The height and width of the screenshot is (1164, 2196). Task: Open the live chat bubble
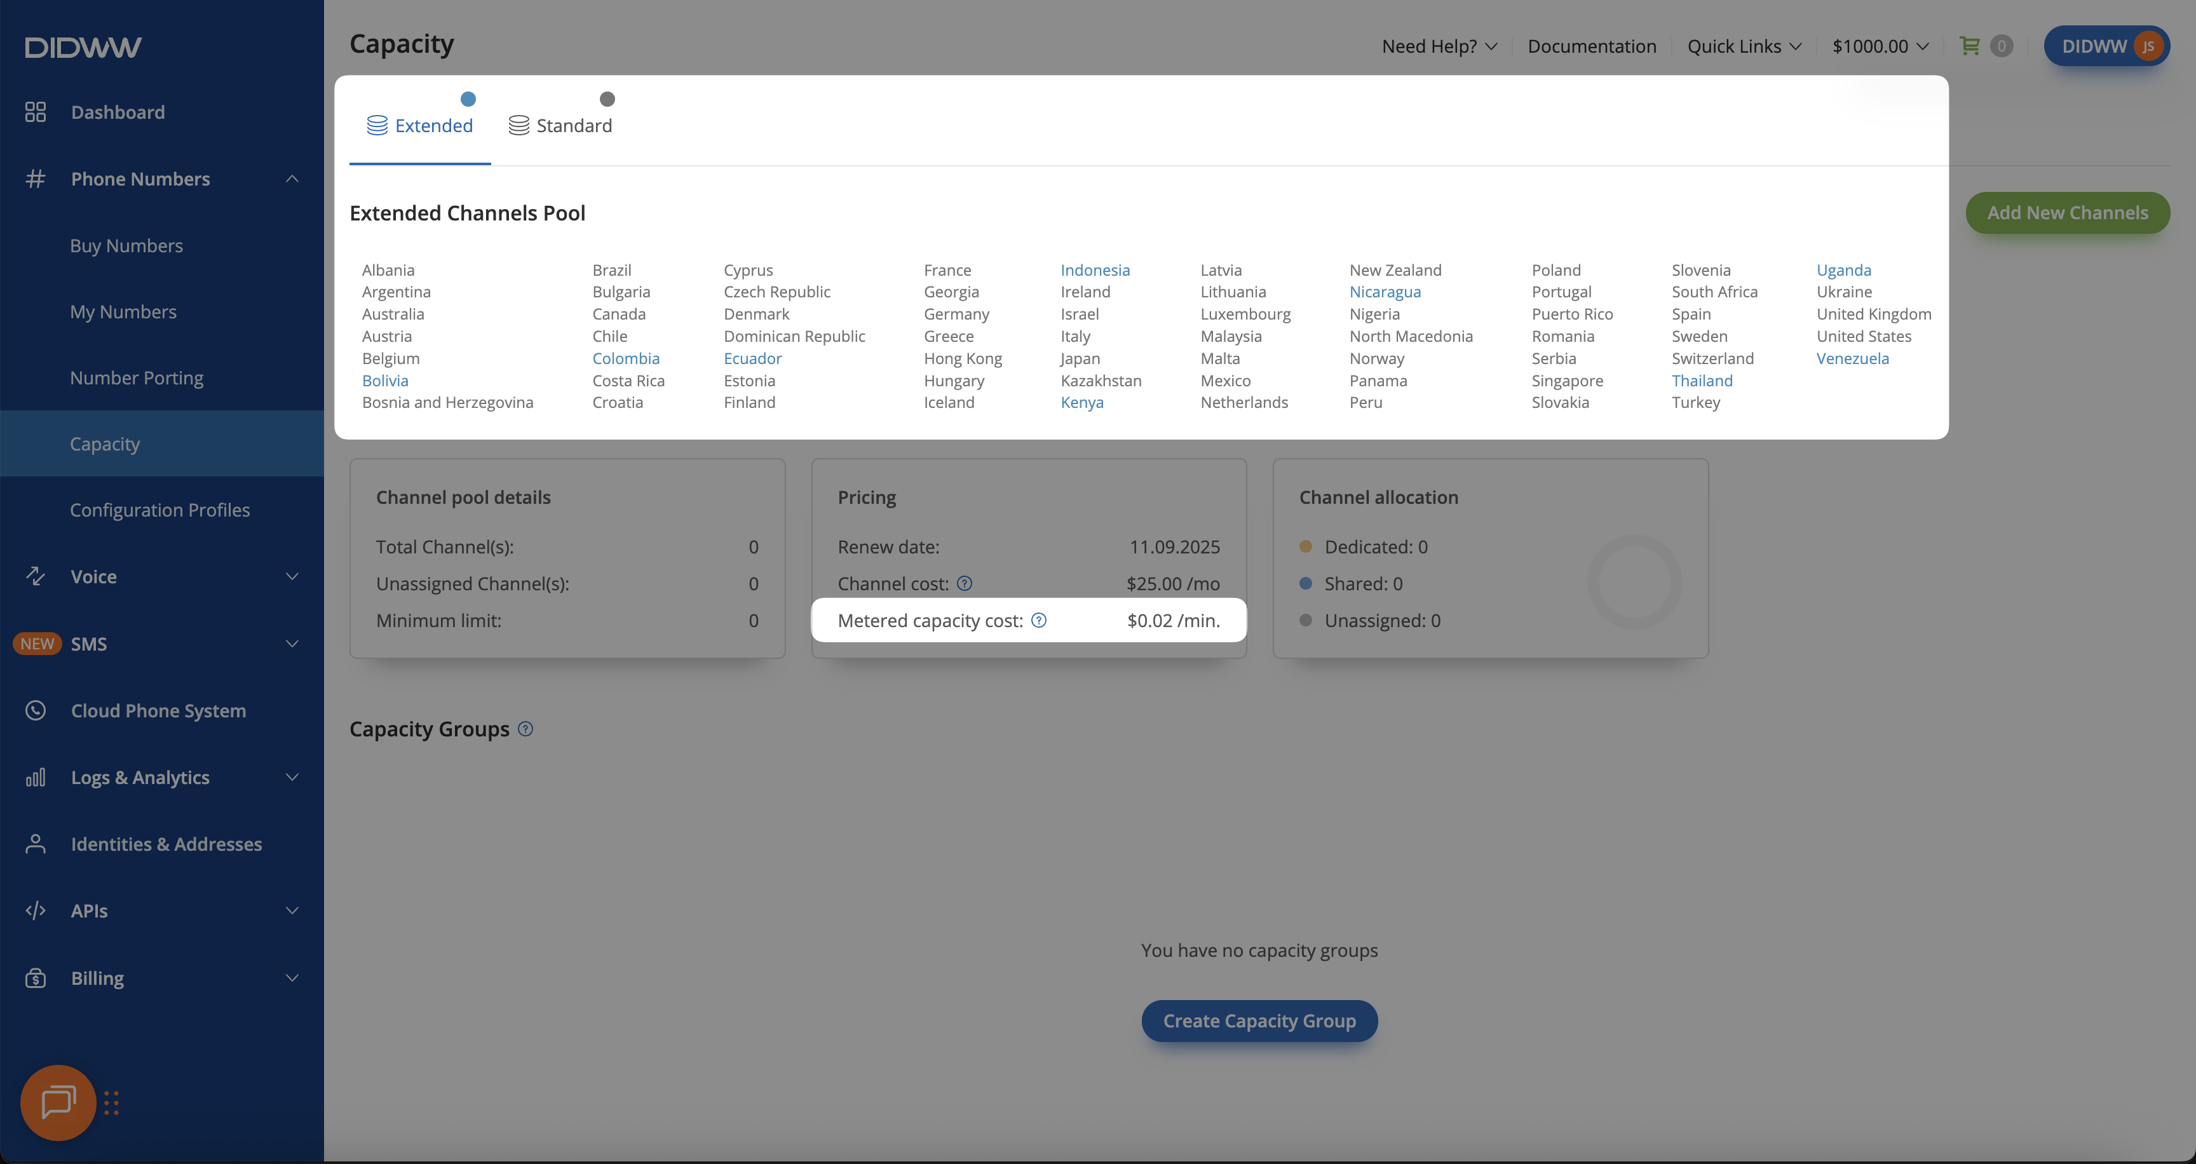coord(58,1102)
